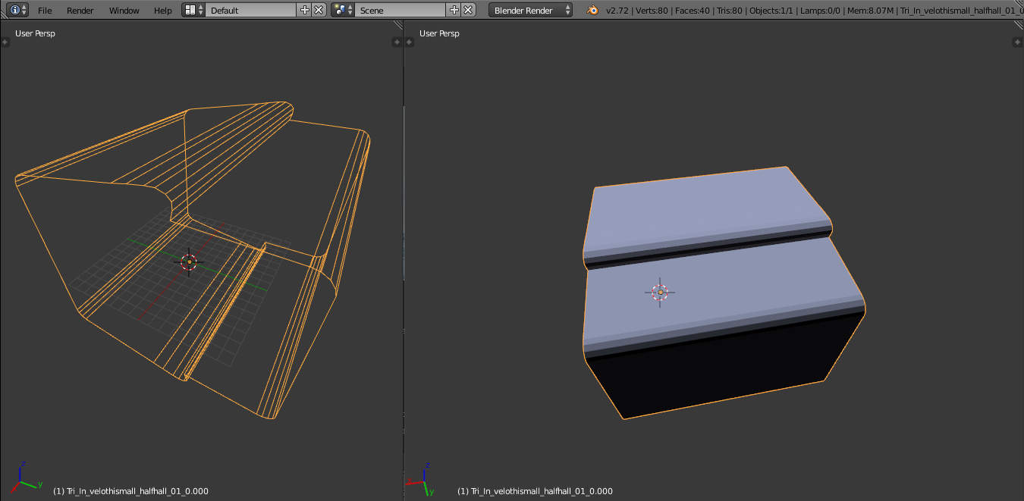Expand the tool shelf in the right viewport
The height and width of the screenshot is (501, 1024).
pyautogui.click(x=410, y=42)
